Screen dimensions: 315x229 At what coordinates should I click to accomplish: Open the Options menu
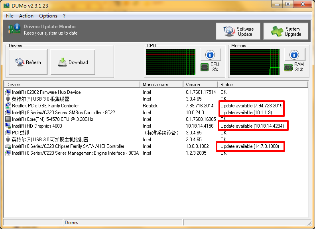[x=48, y=16]
